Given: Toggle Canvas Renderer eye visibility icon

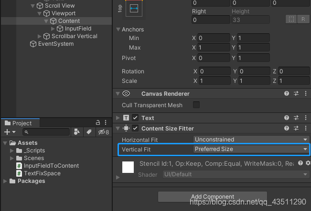Looking at the screenshot, I should [x=126, y=93].
